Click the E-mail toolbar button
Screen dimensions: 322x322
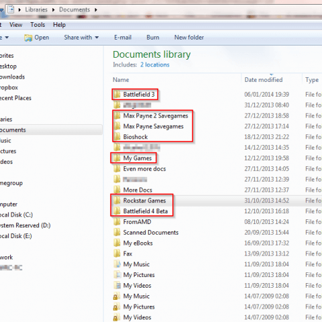pyautogui.click(x=123, y=38)
